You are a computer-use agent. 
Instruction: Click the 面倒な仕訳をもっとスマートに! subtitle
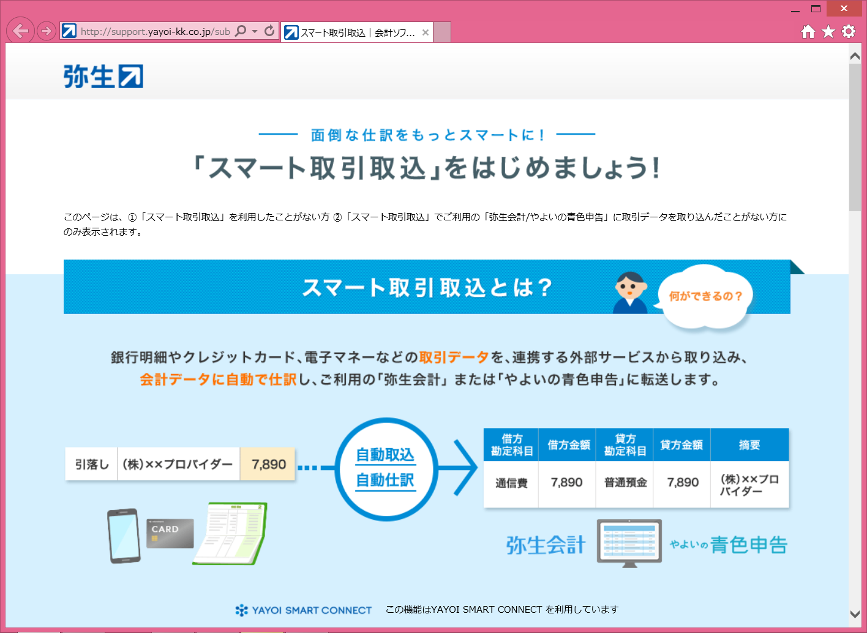pos(427,135)
